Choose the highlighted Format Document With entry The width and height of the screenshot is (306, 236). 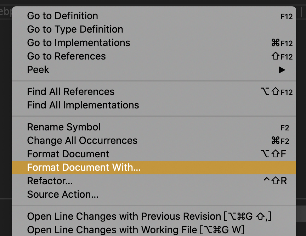84,167
